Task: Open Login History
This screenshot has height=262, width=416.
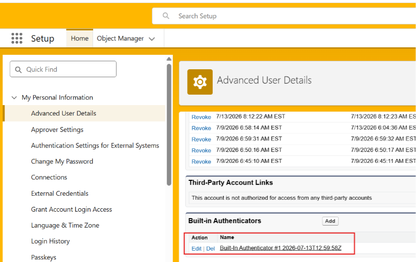Action: [x=50, y=241]
